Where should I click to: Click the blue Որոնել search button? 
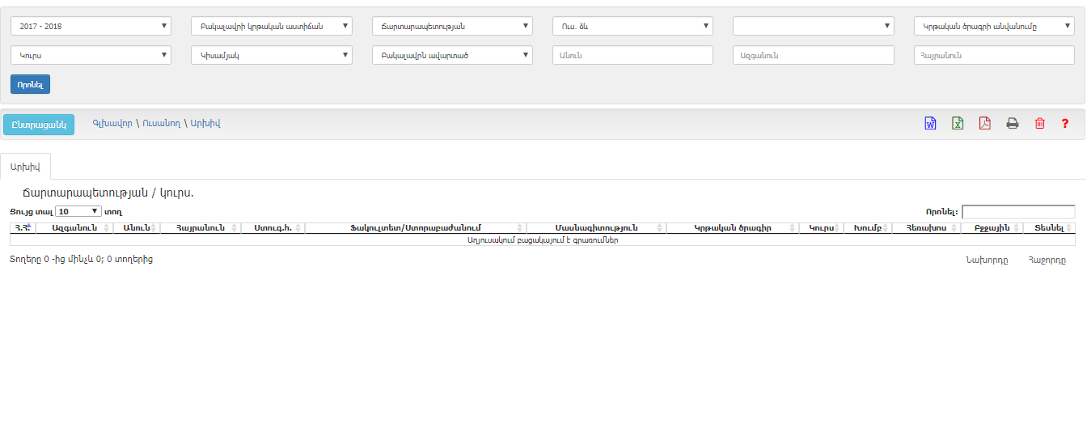[x=31, y=84]
